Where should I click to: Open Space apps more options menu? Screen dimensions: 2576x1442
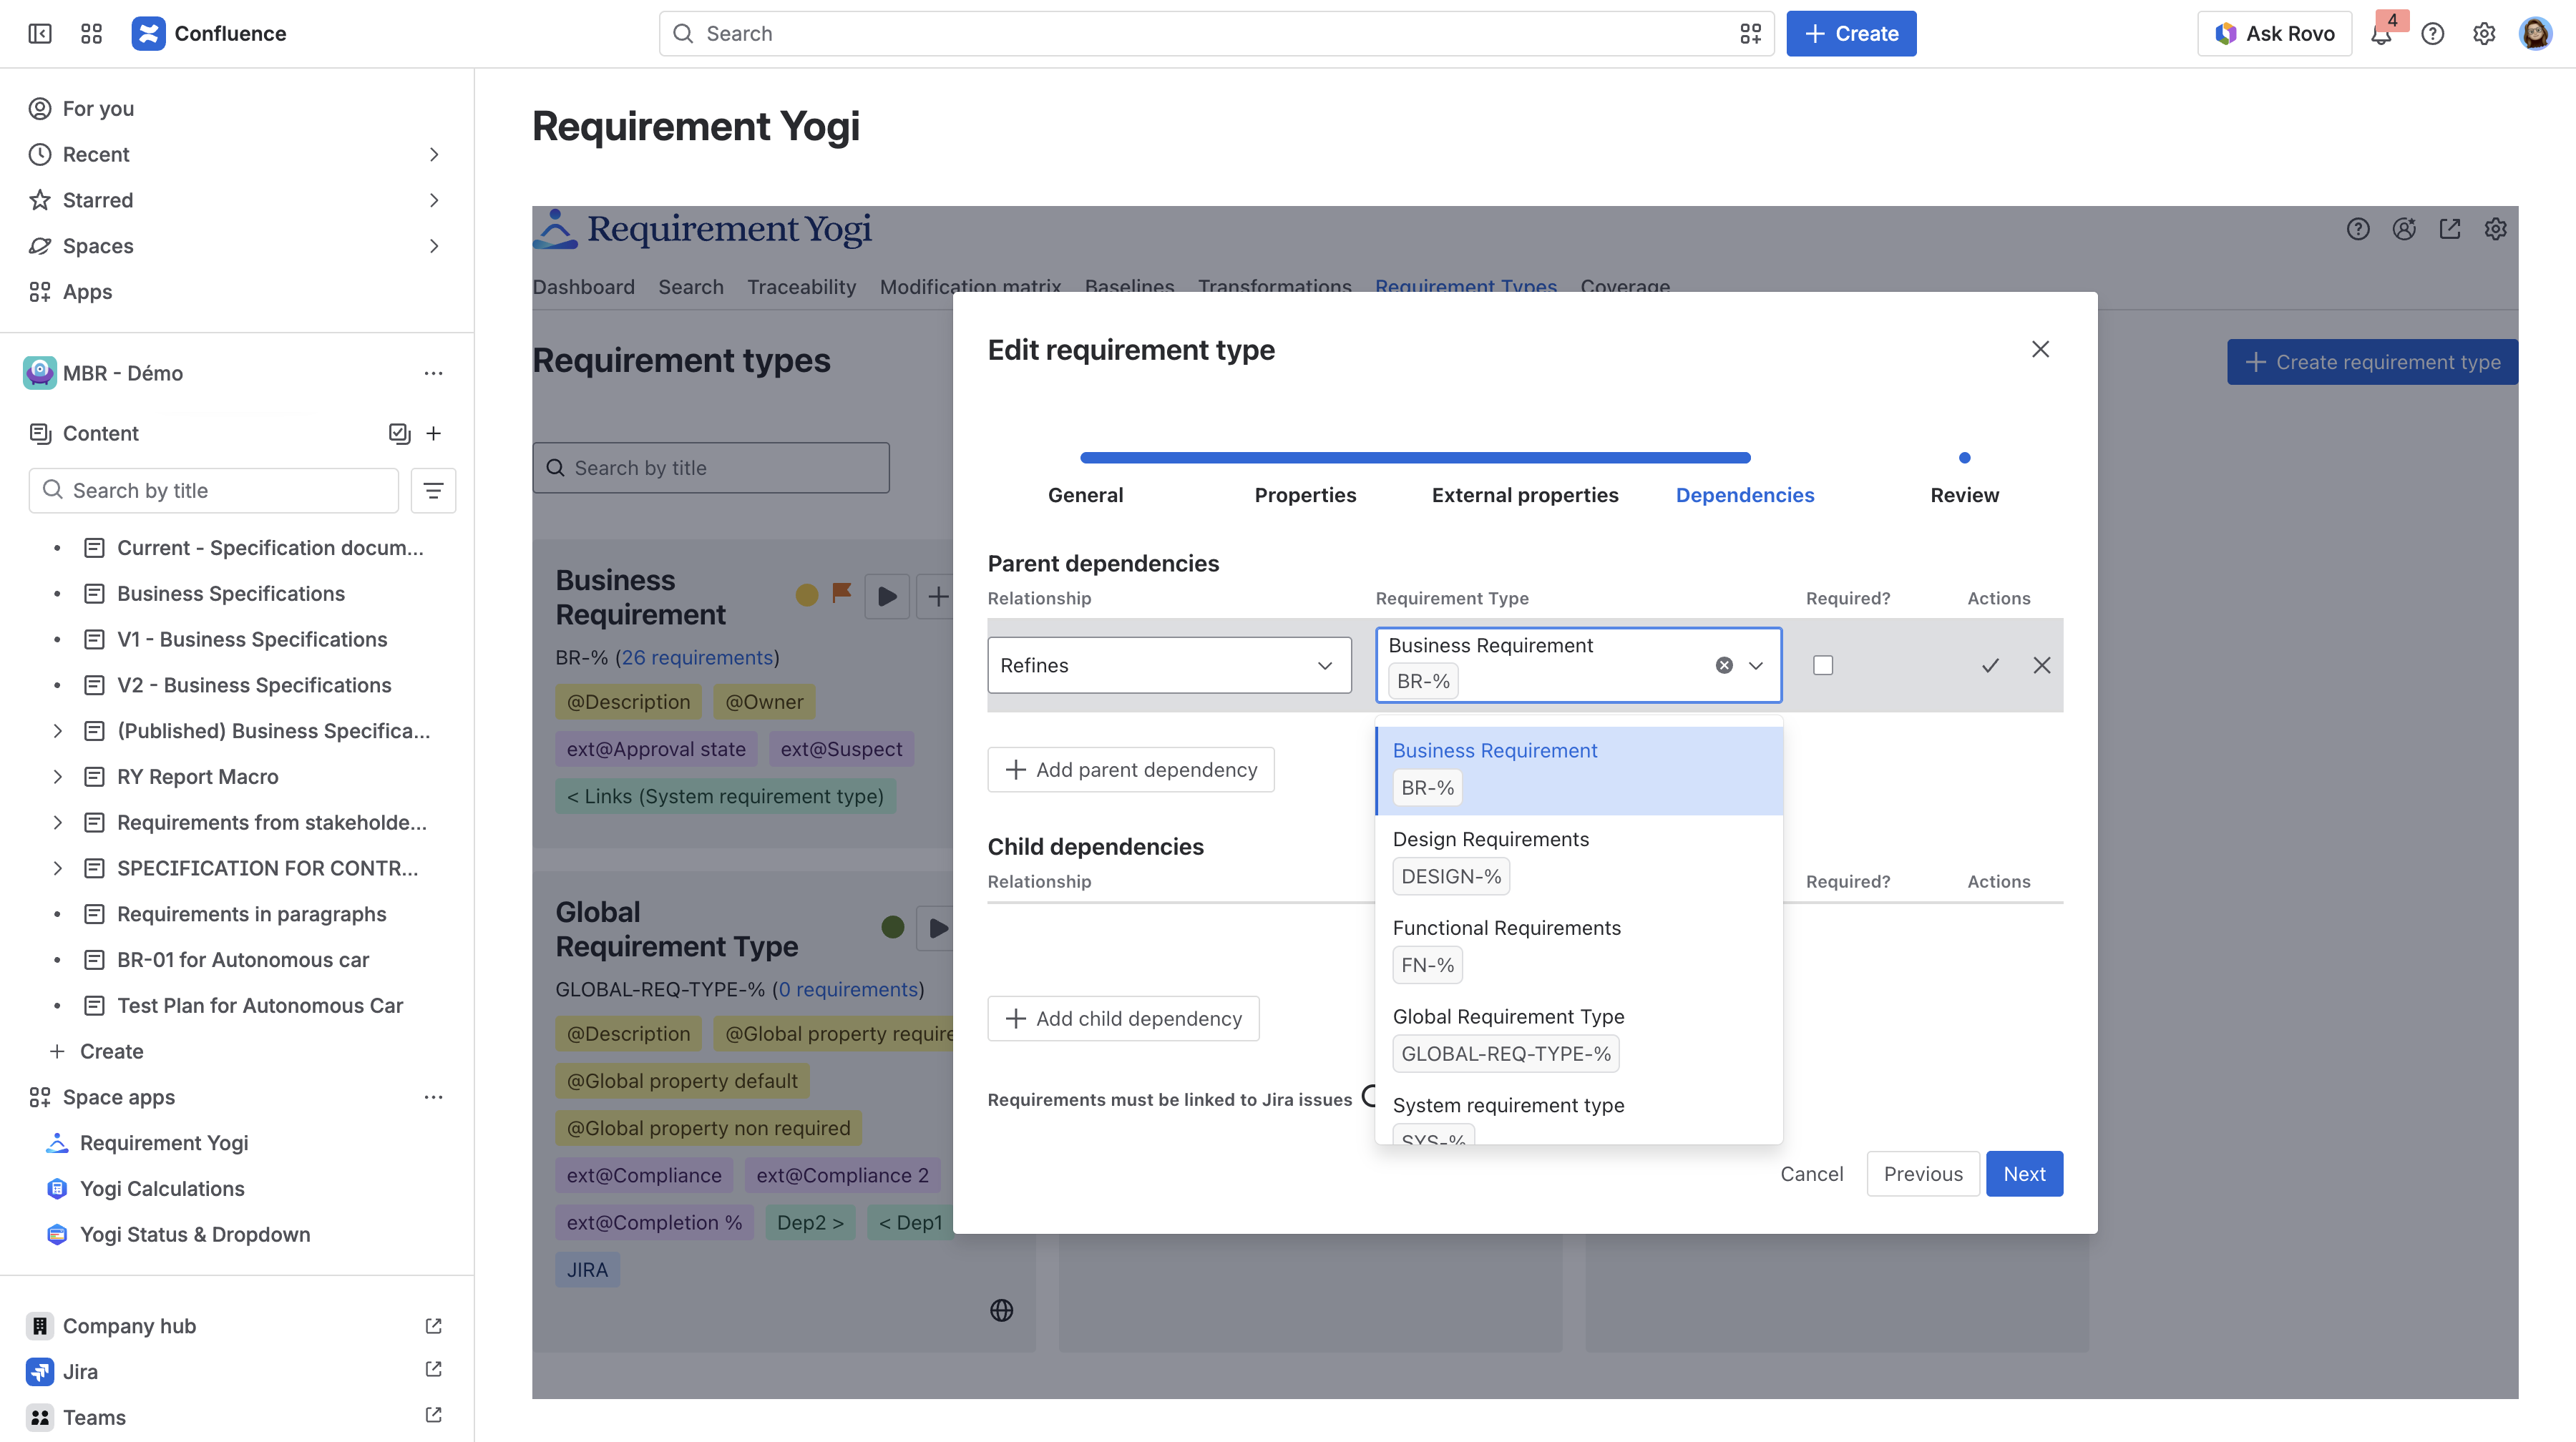(433, 1097)
